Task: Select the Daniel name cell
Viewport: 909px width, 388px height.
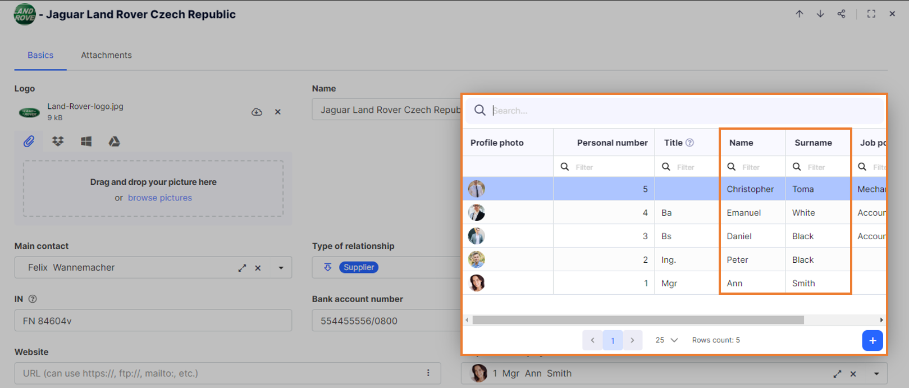Action: [752, 236]
